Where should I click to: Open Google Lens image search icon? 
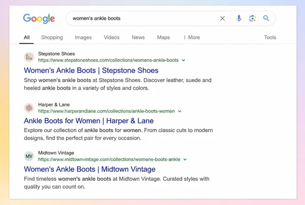tap(253, 18)
